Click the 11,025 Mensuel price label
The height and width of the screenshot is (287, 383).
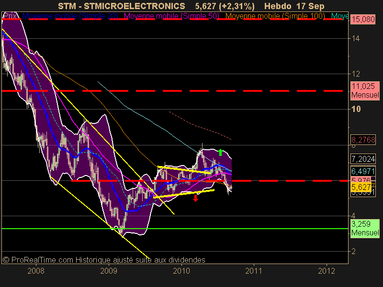click(x=365, y=90)
